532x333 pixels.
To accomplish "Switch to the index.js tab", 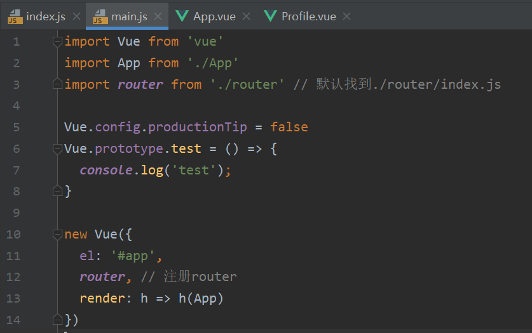I will [x=45, y=16].
